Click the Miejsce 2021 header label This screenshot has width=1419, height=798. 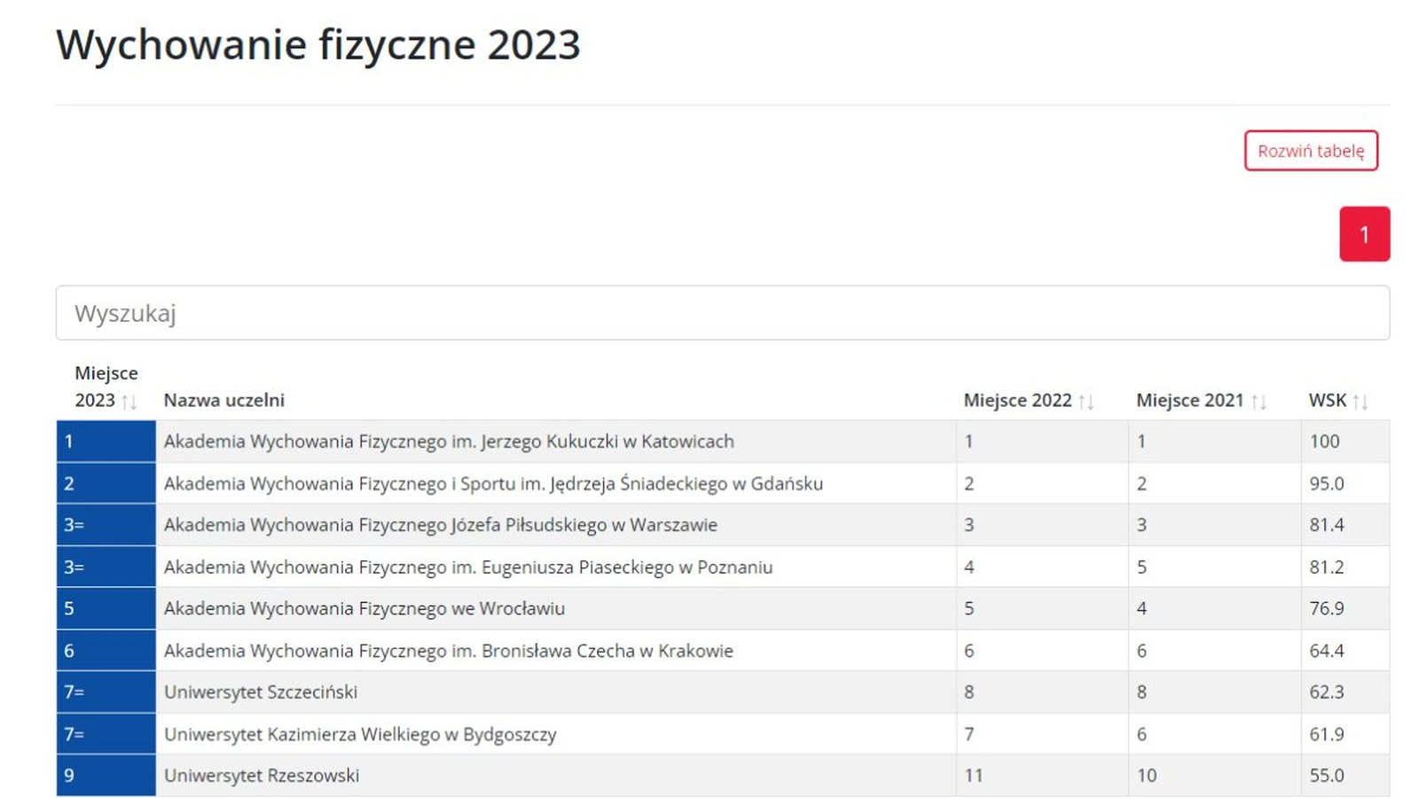(x=1190, y=400)
